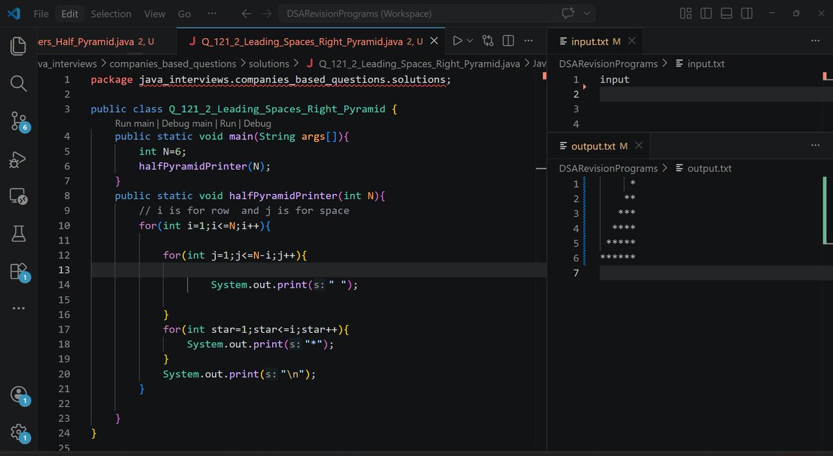Open More Actions for input.txt editor group
This screenshot has width=833, height=456.
tap(815, 41)
